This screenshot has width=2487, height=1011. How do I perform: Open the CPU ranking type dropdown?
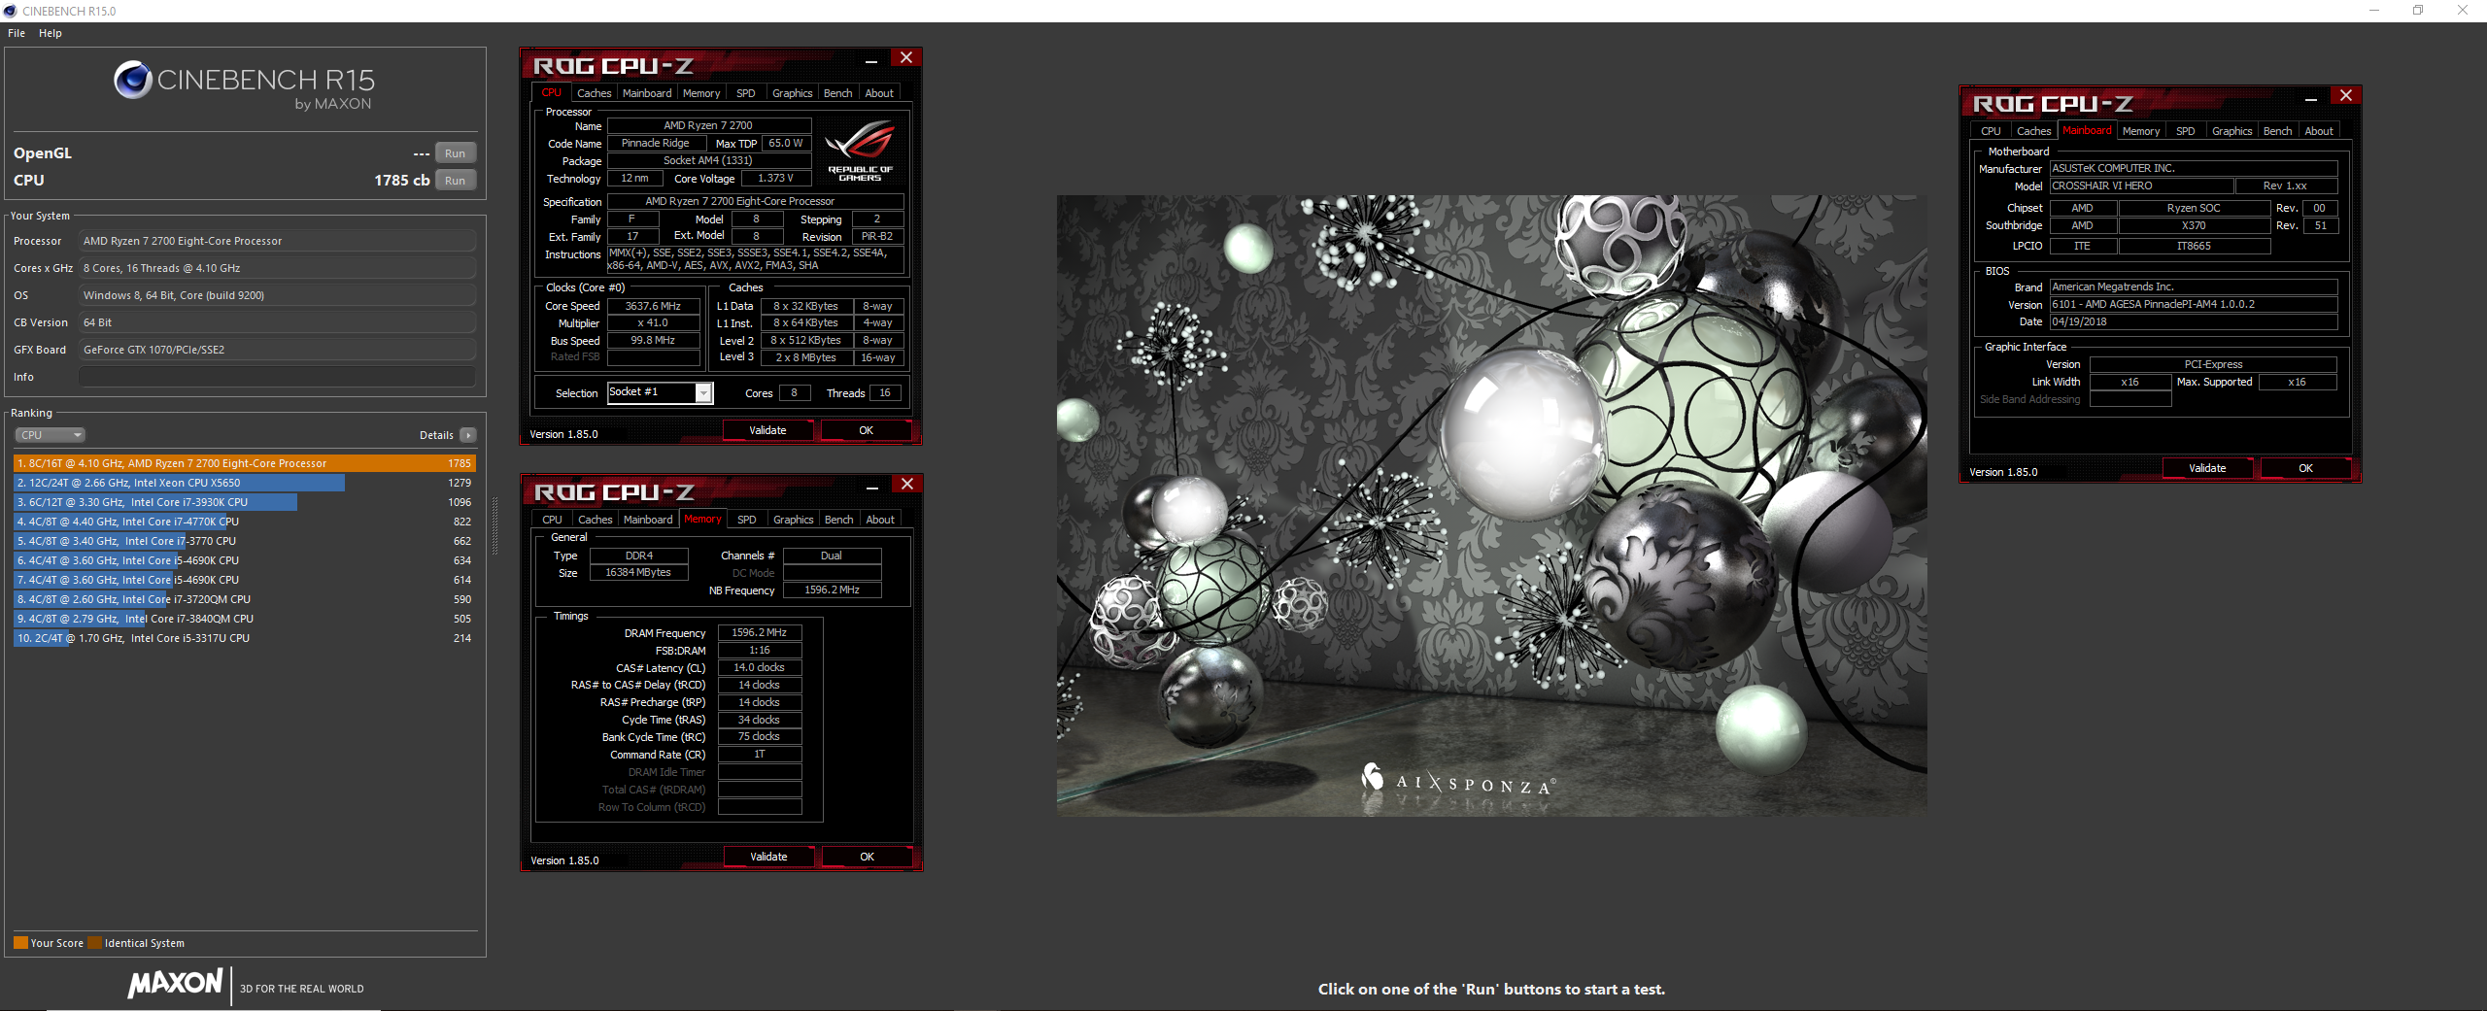(x=50, y=435)
